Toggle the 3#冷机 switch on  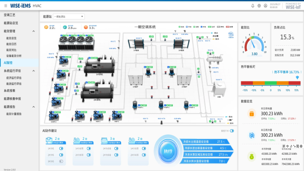[61, 161]
